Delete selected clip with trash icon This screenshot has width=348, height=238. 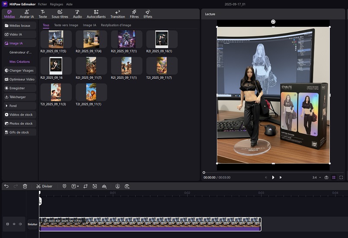point(25,186)
